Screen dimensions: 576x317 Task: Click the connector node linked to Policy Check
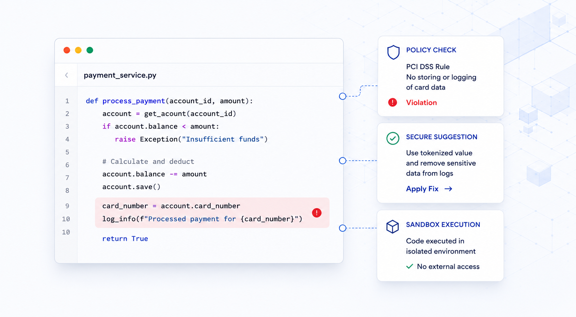342,96
